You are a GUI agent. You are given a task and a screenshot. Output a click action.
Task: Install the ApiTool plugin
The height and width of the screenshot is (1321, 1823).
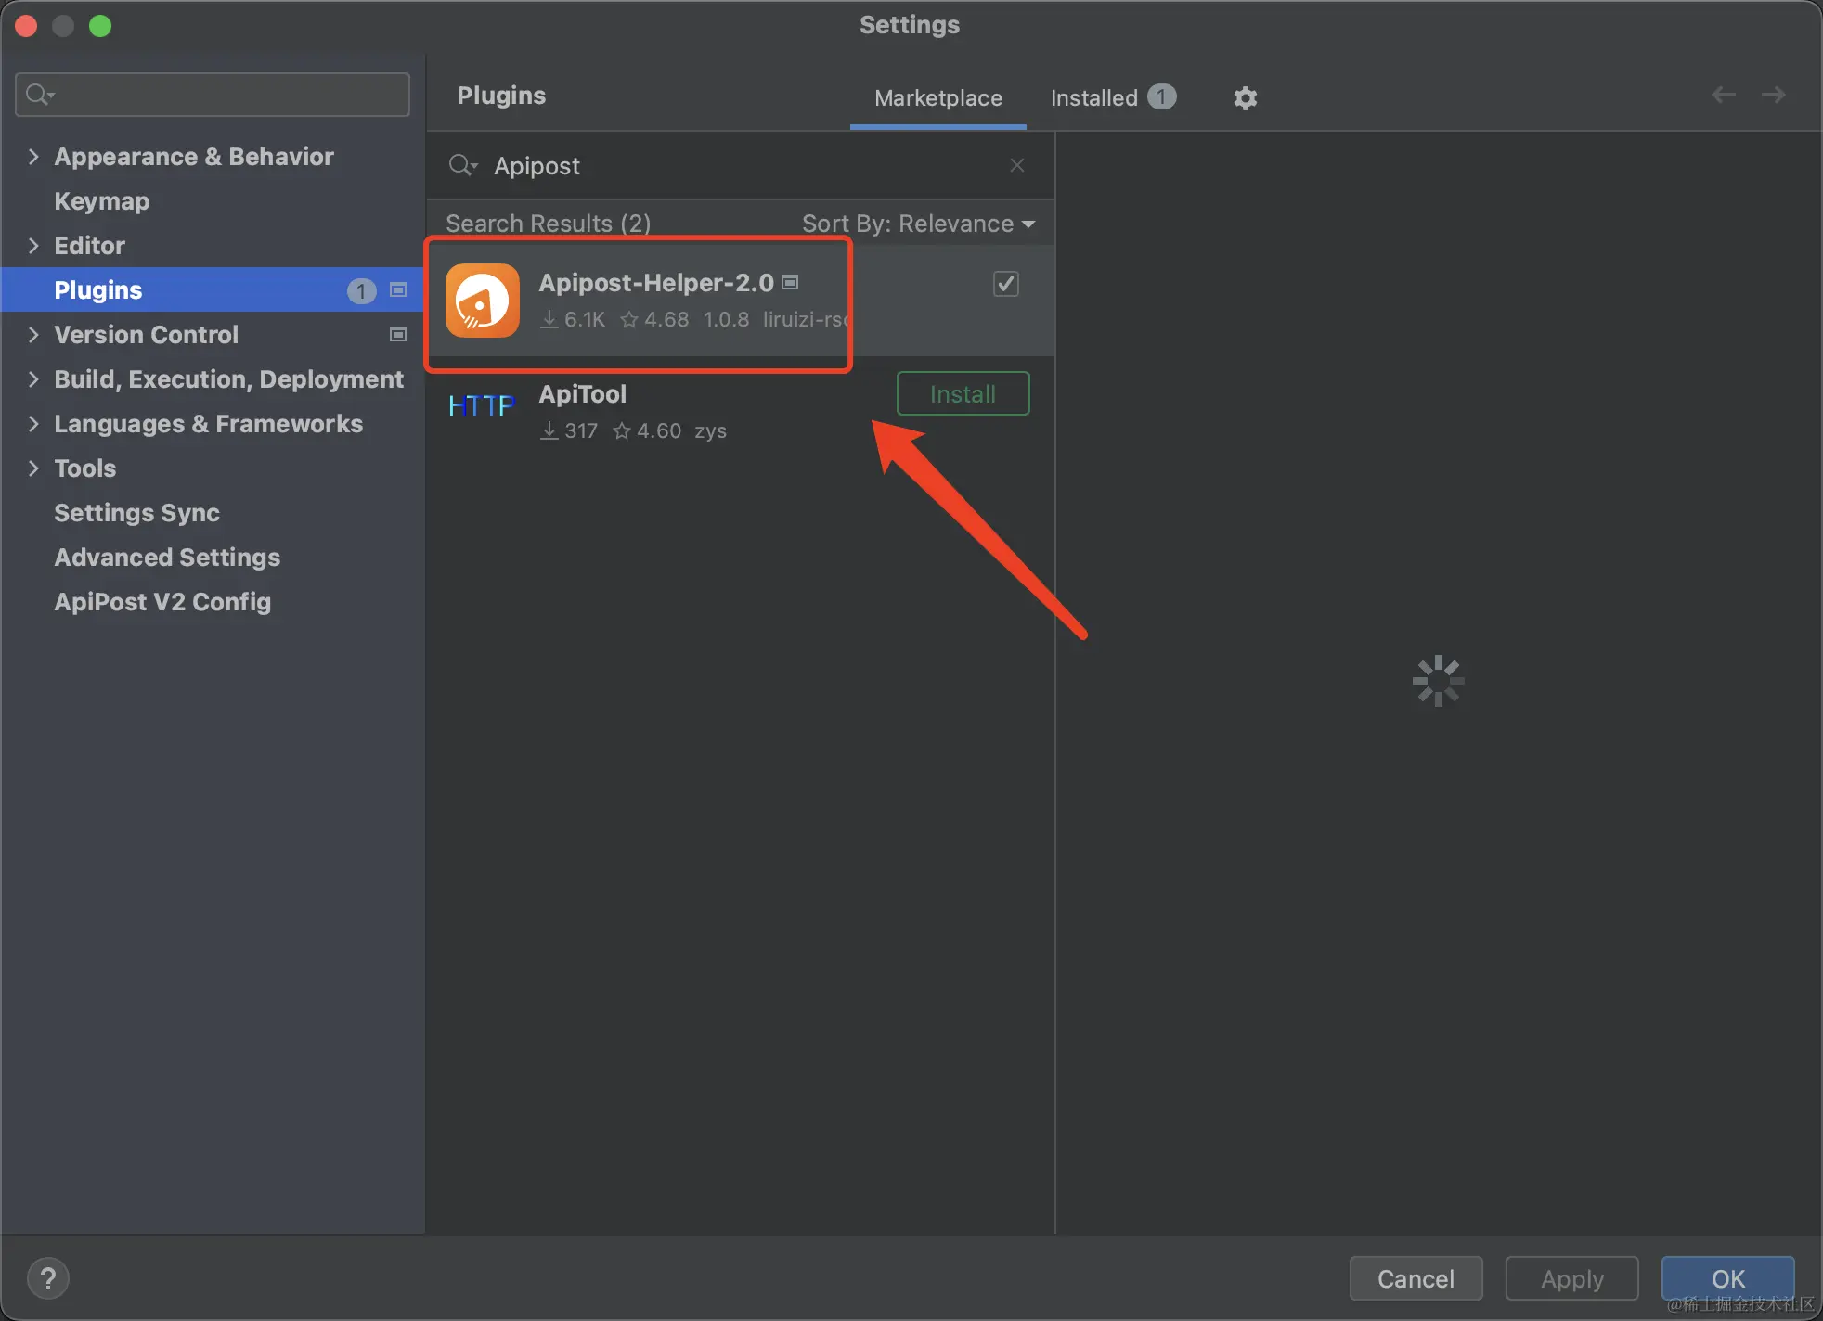[x=963, y=394]
